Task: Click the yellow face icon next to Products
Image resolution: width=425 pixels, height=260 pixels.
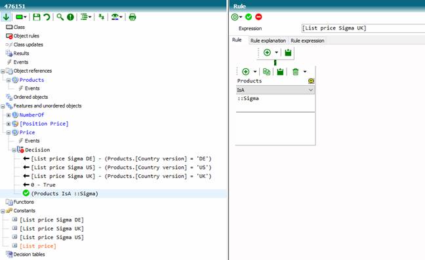Action: coord(311,81)
